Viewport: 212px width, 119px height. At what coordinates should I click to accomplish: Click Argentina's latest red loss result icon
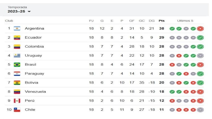coord(200,29)
